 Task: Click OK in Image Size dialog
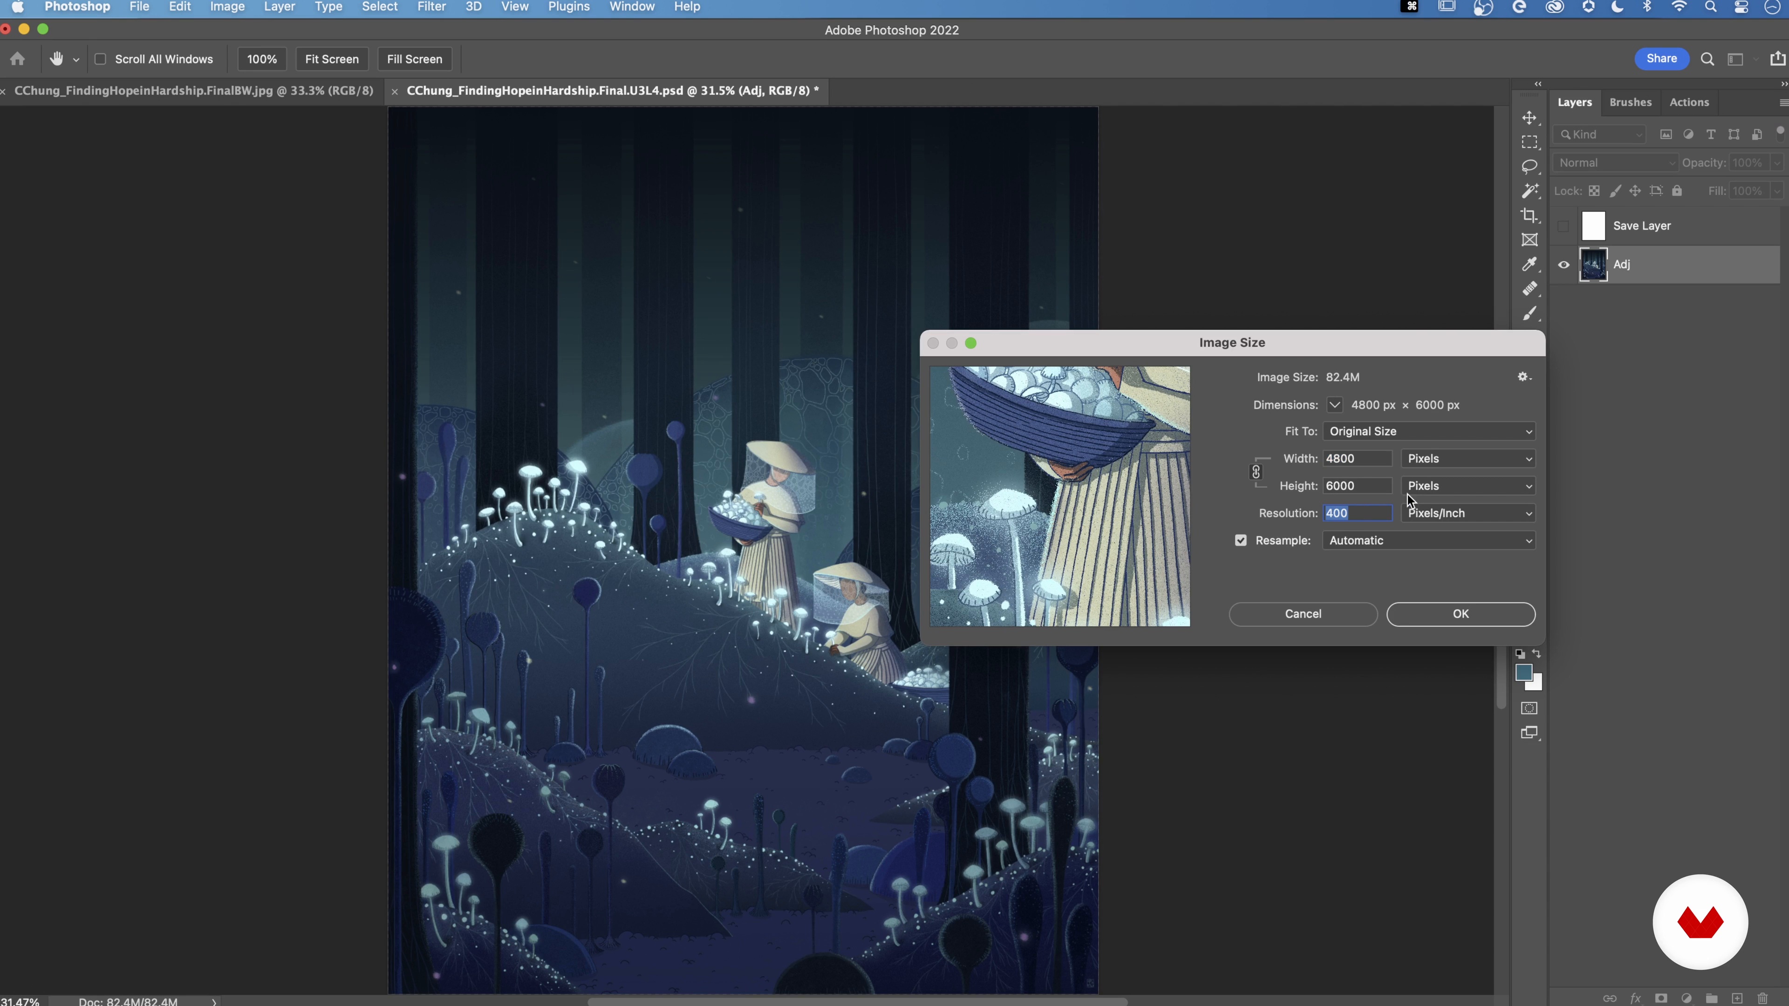coord(1461,614)
